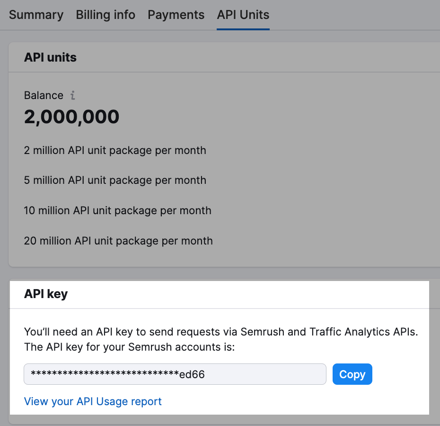The height and width of the screenshot is (426, 440).
Task: Click the API key section heading
Action: (x=45, y=294)
